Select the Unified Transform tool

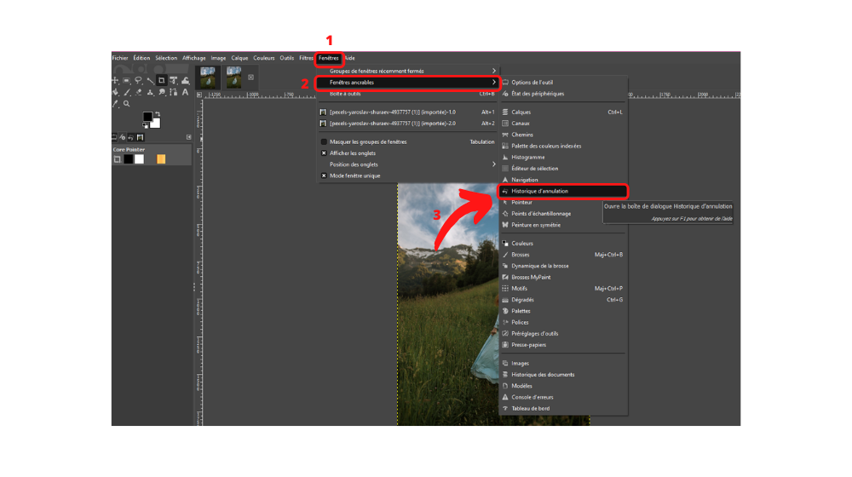(173, 80)
